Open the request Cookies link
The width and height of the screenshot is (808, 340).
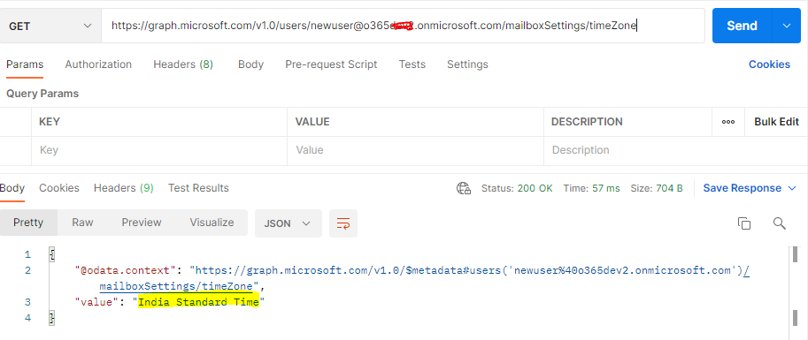769,64
